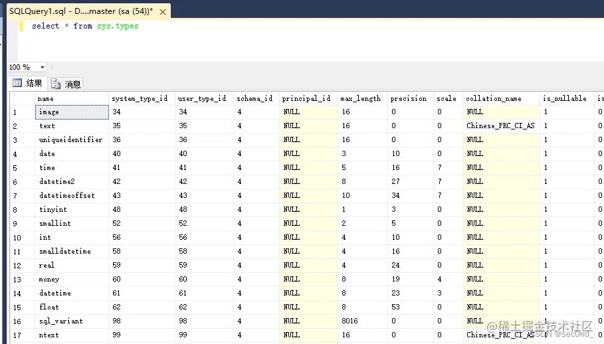Select the 'time' name cell in row 5
The width and height of the screenshot is (604, 344).
coord(72,168)
